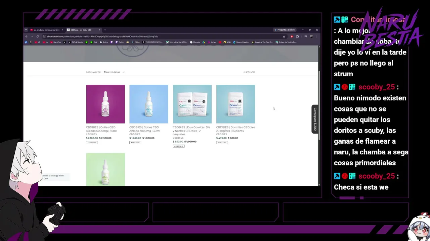Open the Nexon Creators bookmark
The width and height of the screenshot is (430, 241).
tap(241, 42)
